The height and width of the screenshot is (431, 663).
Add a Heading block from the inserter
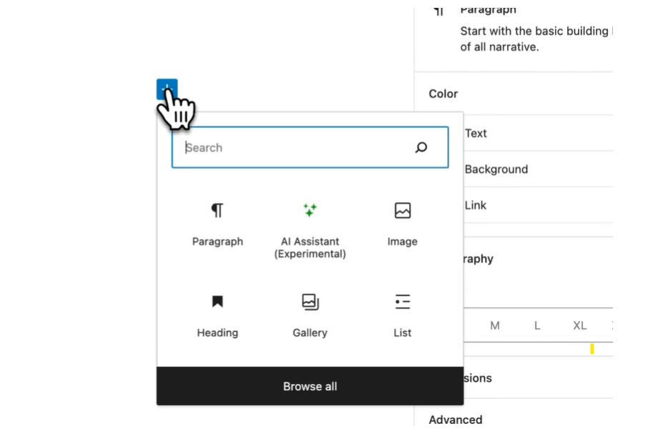pos(217,314)
